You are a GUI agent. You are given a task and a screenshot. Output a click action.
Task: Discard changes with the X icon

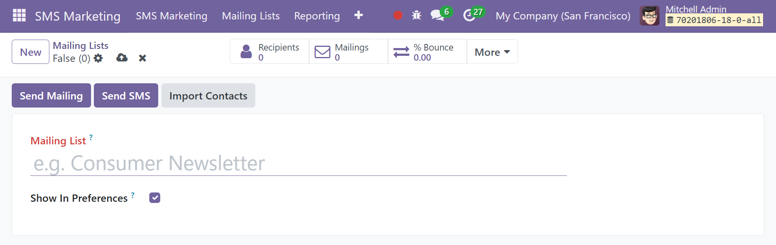tap(142, 58)
